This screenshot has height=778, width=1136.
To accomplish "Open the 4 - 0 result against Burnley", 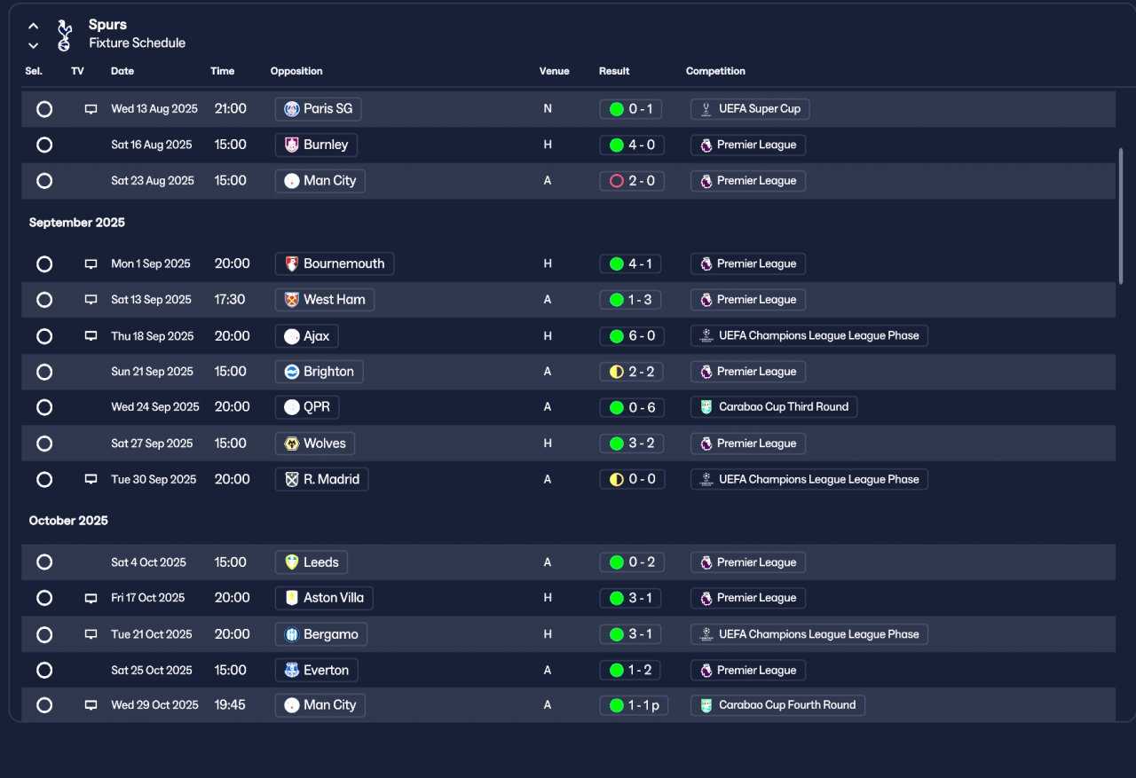I will tap(632, 145).
